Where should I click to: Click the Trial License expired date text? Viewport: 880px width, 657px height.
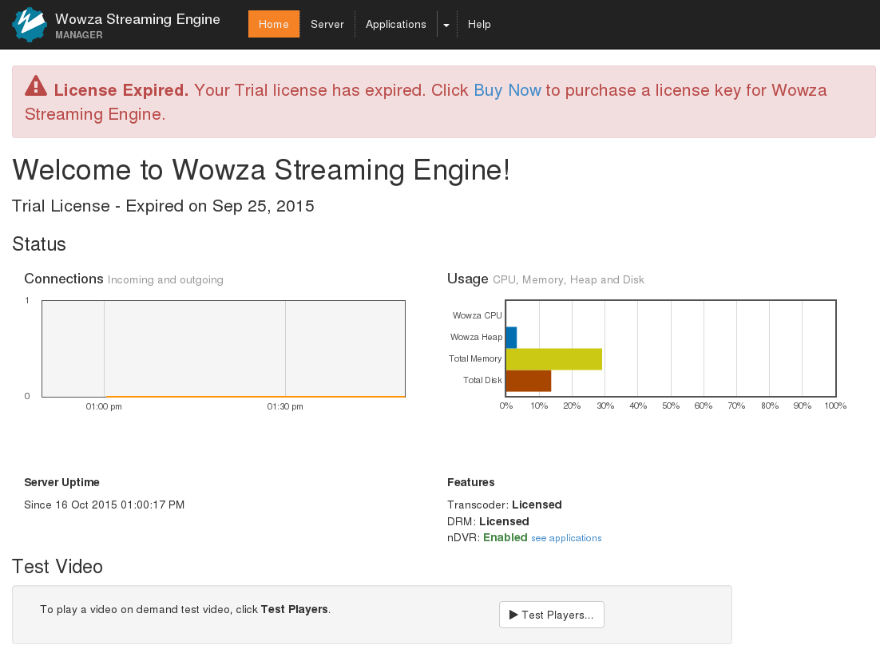point(164,207)
